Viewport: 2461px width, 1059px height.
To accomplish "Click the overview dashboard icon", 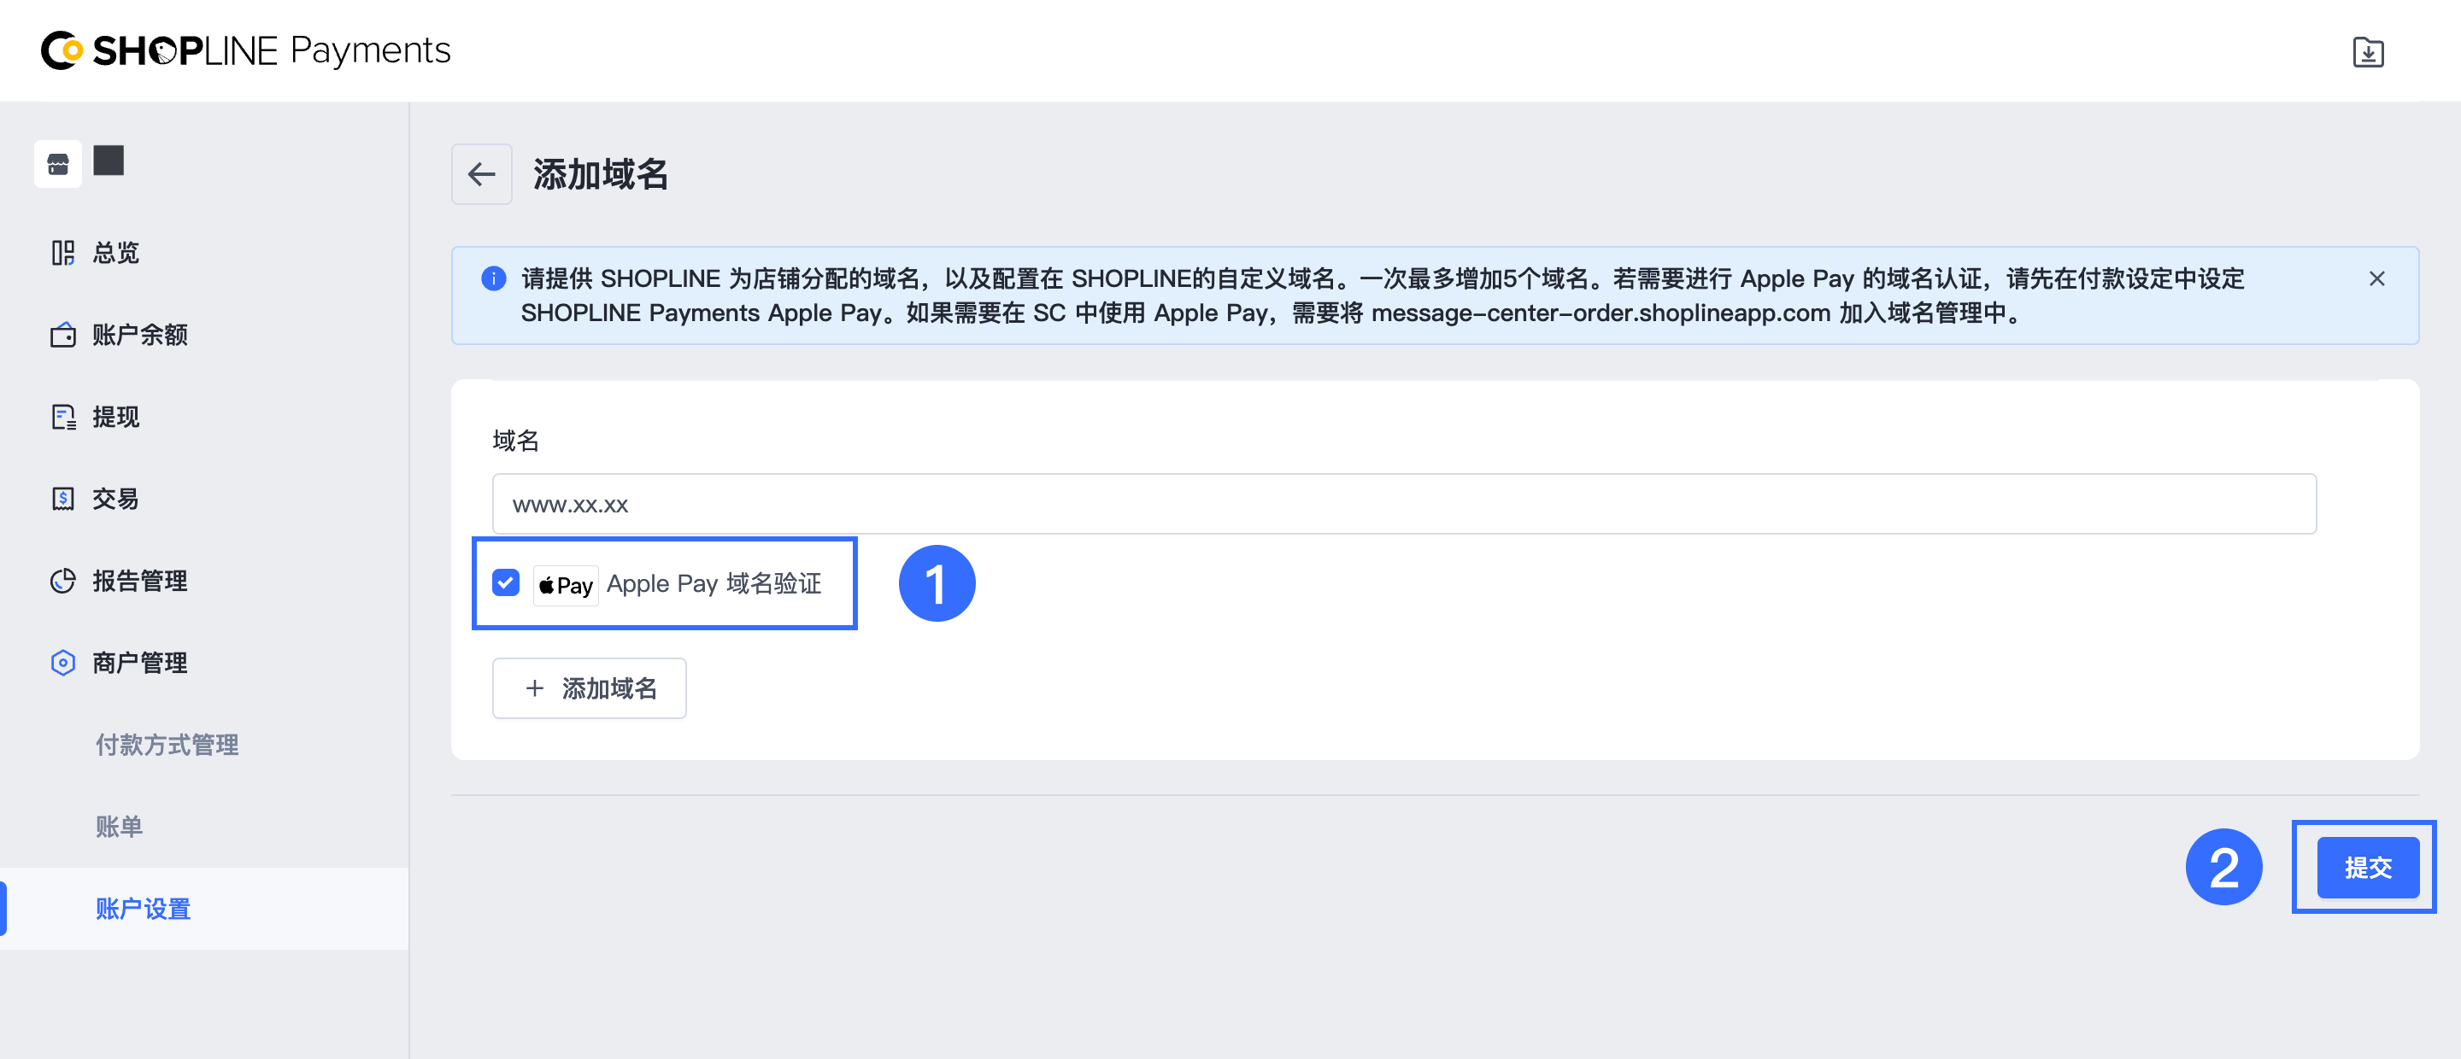I will 63,253.
